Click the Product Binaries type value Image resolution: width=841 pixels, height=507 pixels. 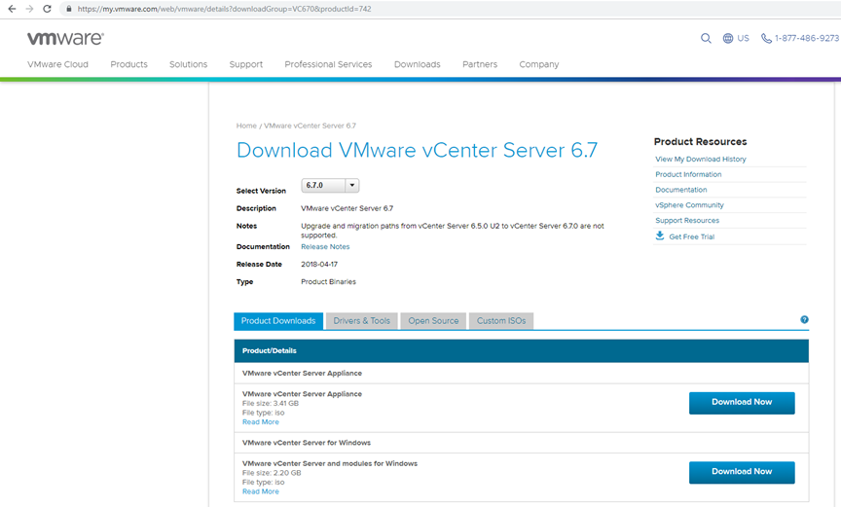(328, 281)
